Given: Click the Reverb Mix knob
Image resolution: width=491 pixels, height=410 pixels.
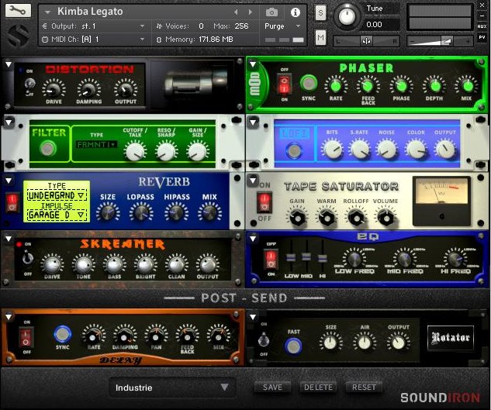Looking at the screenshot, I should tap(209, 212).
